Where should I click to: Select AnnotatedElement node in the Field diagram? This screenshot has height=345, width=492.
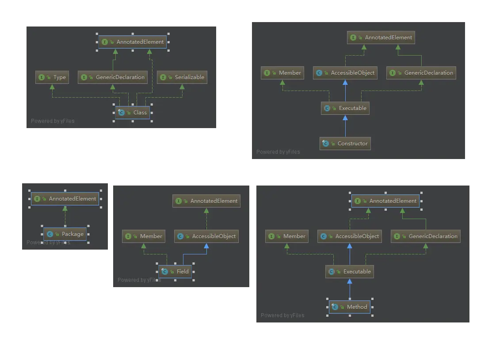(206, 201)
